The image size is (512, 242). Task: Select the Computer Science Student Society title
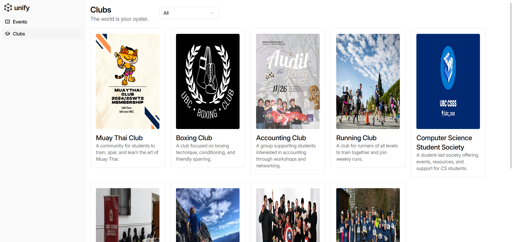click(x=444, y=143)
